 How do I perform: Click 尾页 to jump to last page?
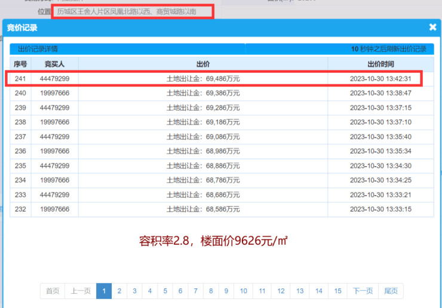point(391,291)
